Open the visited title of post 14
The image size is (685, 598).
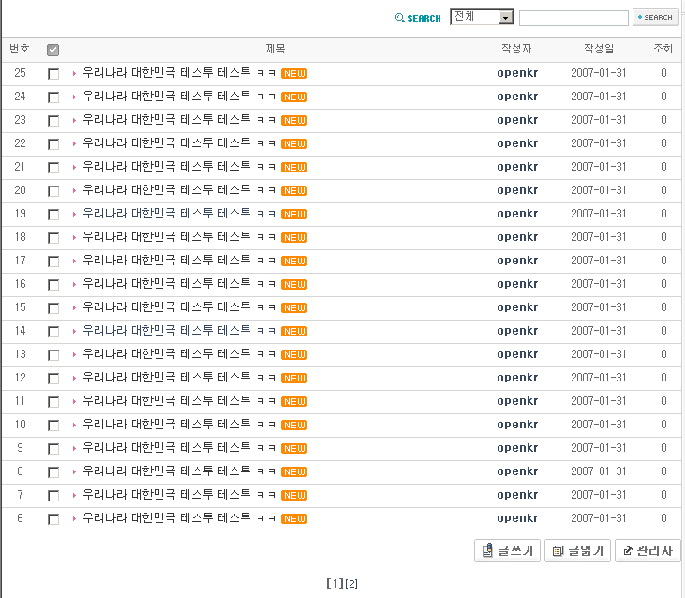179,331
